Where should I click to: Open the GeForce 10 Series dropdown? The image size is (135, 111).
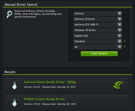(97, 19)
